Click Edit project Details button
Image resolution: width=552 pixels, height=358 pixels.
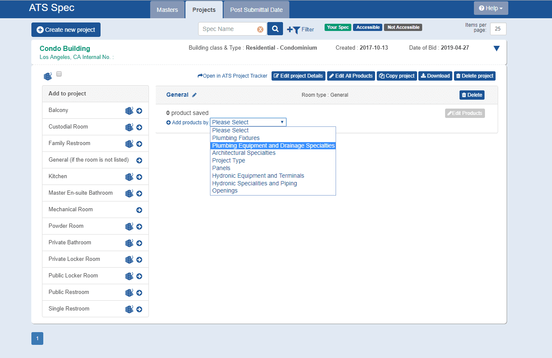click(x=298, y=76)
